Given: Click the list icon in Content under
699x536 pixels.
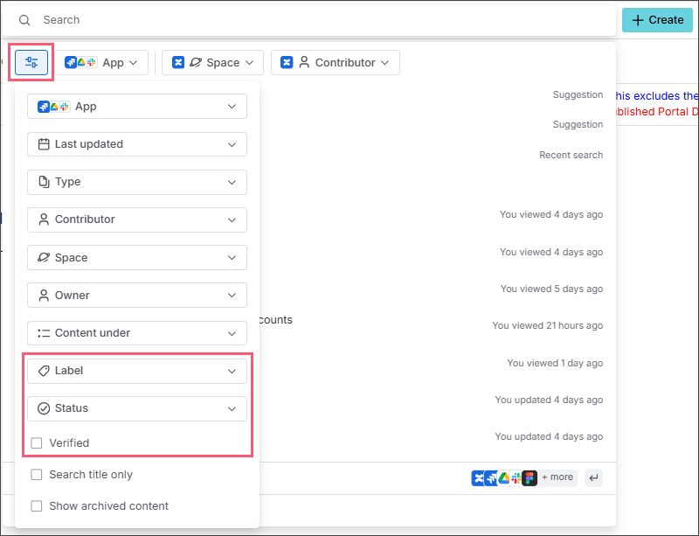Looking at the screenshot, I should coord(44,333).
